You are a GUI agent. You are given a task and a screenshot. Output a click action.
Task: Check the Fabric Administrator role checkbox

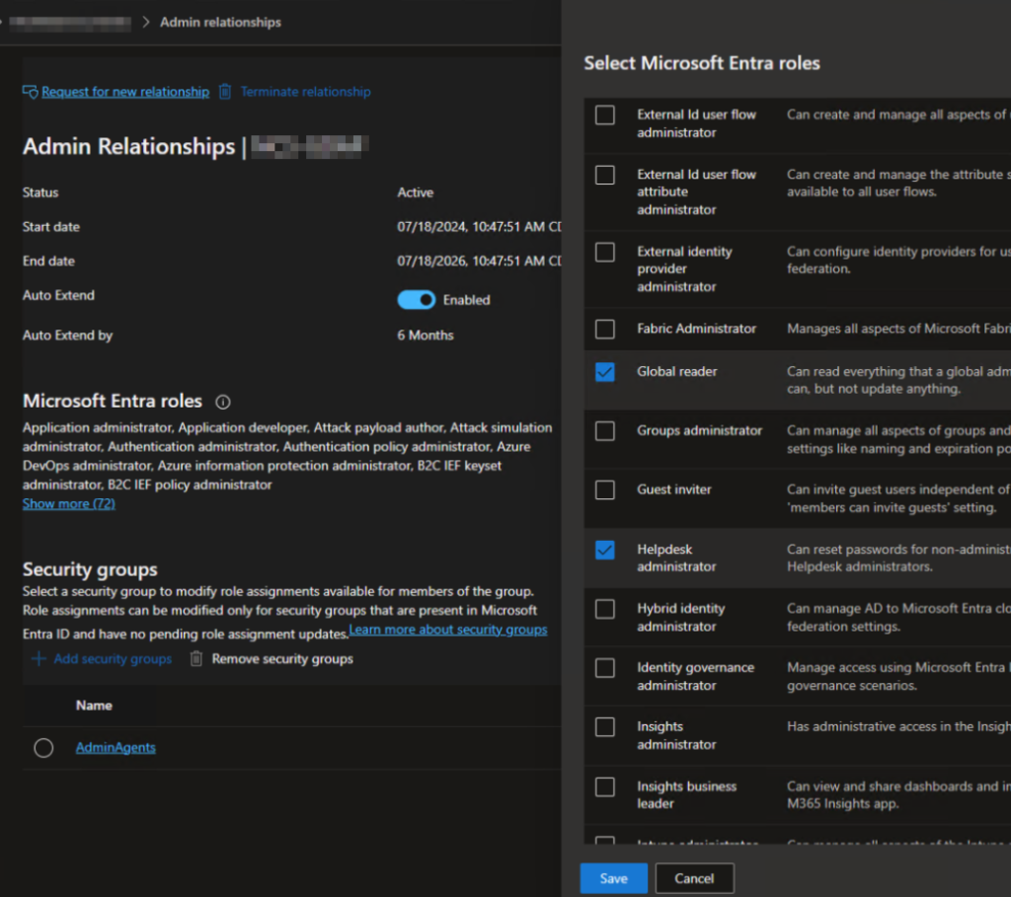[605, 329]
